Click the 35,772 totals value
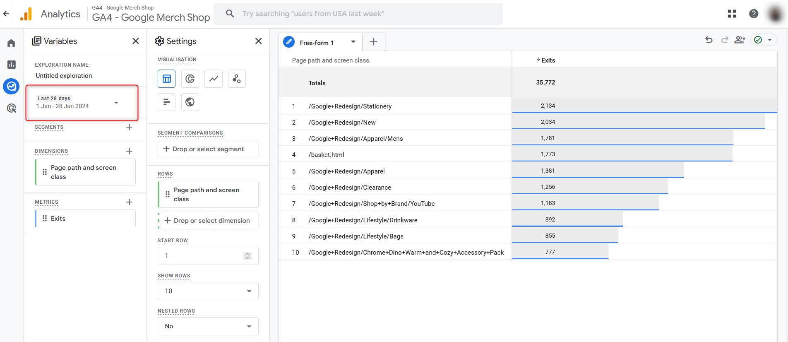The width and height of the screenshot is (788, 342). pos(545,82)
